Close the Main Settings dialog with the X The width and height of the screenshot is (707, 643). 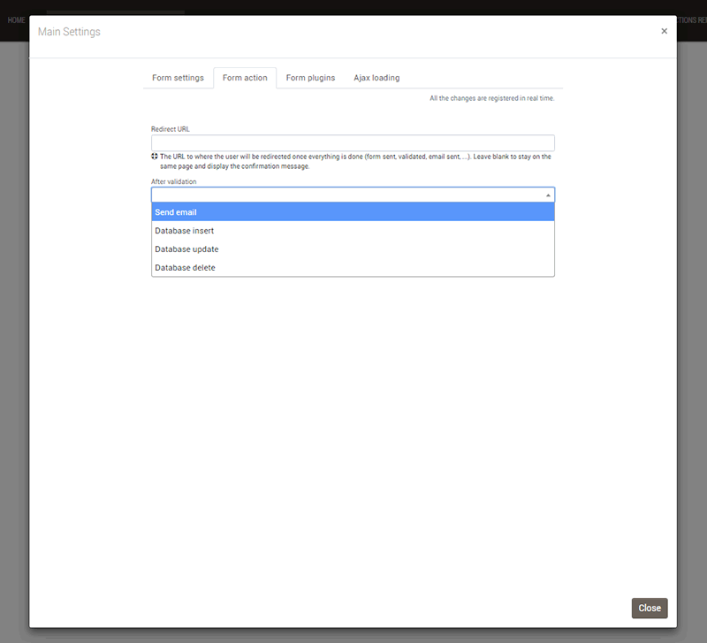pyautogui.click(x=664, y=31)
